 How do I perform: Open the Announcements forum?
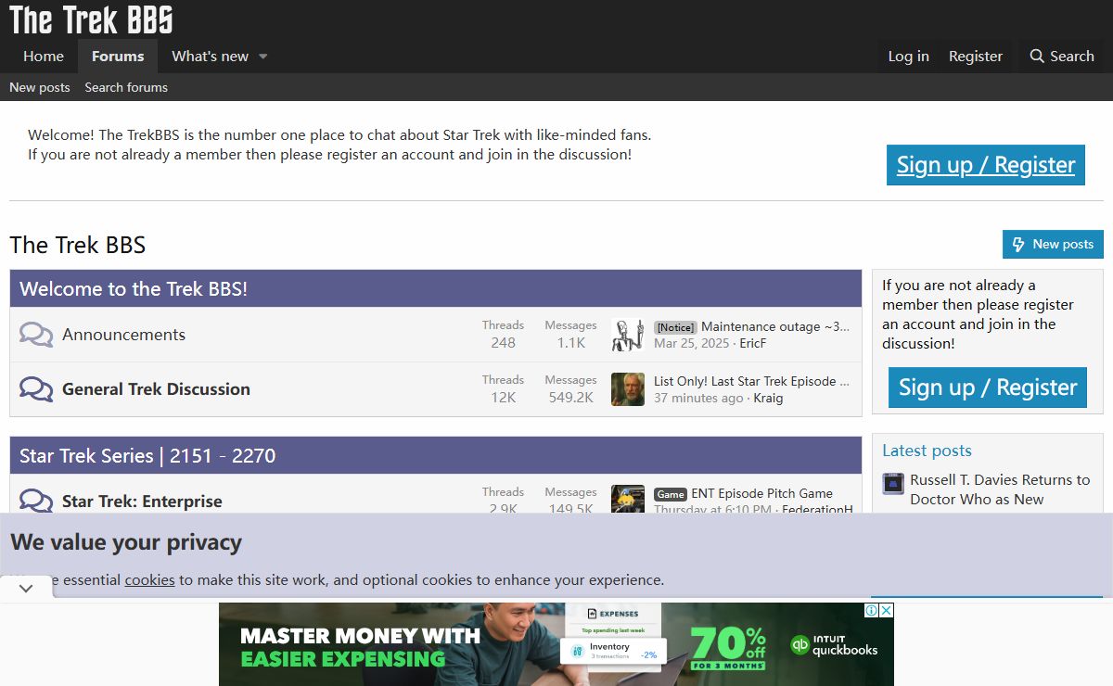click(123, 335)
